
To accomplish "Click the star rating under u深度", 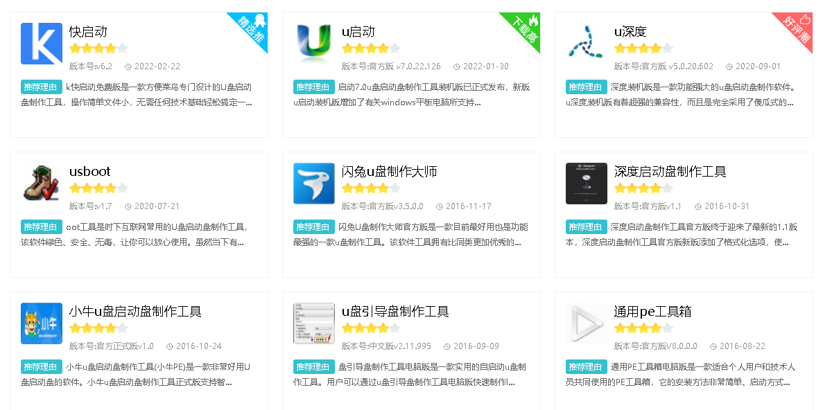I will coord(643,48).
